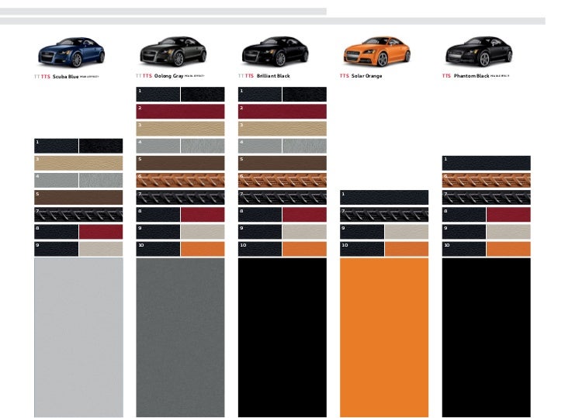Choose gray swatch 4 under Scuba Blue
565x418 pixels.
(78, 181)
